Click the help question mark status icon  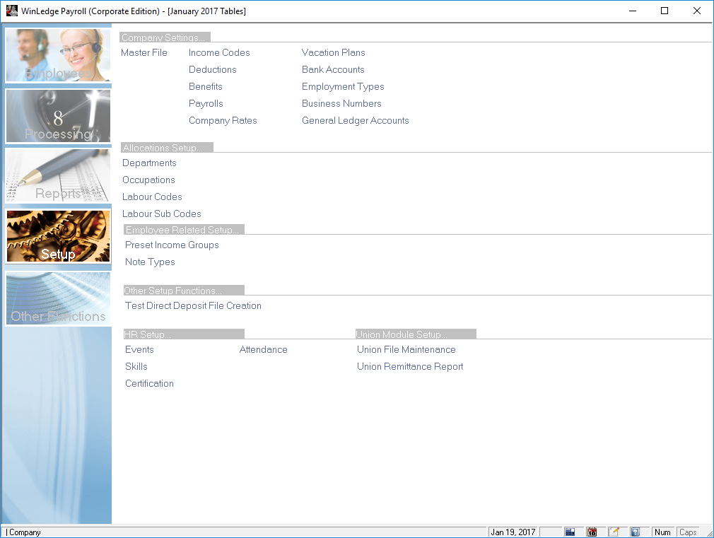pos(635,532)
